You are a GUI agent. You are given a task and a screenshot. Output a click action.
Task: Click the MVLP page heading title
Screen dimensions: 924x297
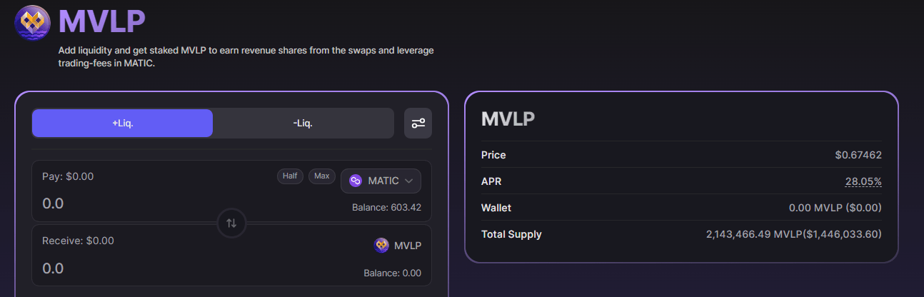pos(102,23)
